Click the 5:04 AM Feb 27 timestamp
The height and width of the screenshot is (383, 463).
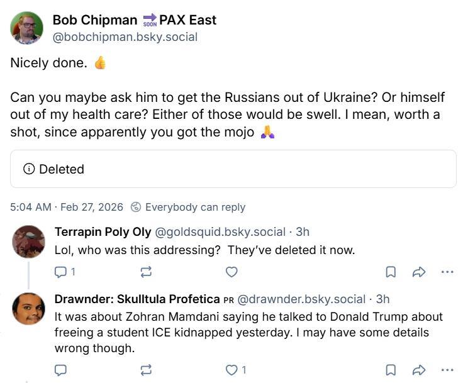67,207
